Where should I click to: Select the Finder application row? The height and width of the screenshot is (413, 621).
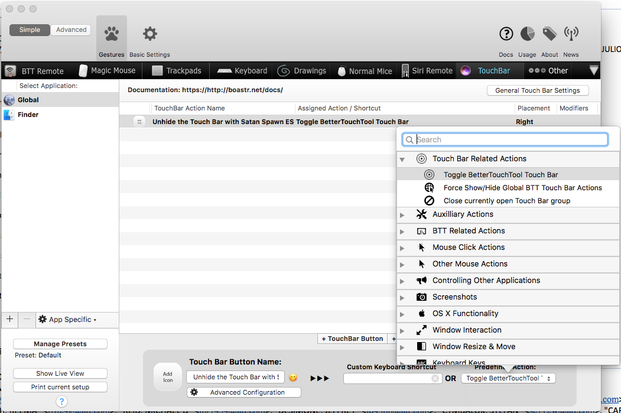[x=60, y=115]
